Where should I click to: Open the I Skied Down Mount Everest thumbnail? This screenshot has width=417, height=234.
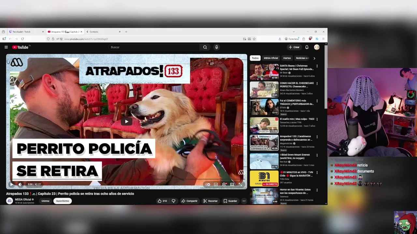pos(264,161)
